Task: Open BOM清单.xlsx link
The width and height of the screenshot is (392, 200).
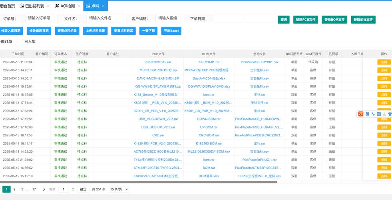Action: coord(209,176)
